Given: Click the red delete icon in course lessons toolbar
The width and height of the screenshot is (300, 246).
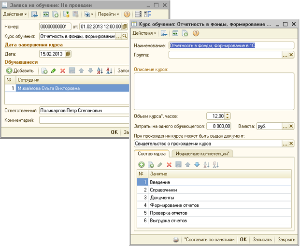Looking at the screenshot, I should 169,164.
